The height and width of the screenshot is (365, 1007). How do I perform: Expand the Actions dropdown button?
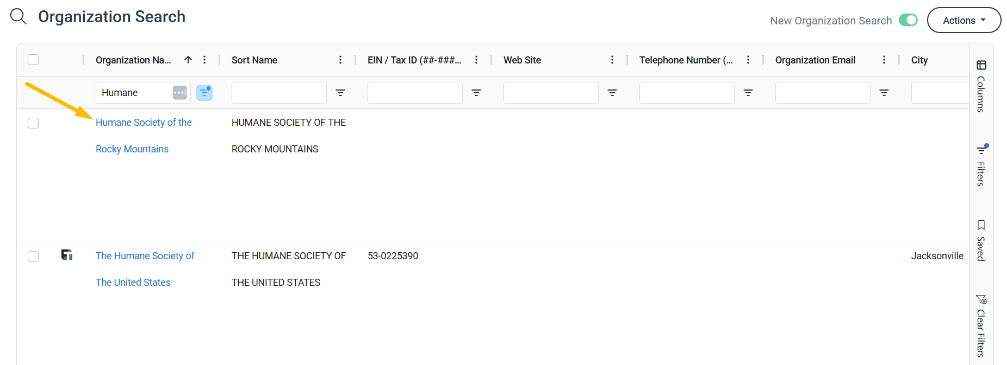coord(964,20)
